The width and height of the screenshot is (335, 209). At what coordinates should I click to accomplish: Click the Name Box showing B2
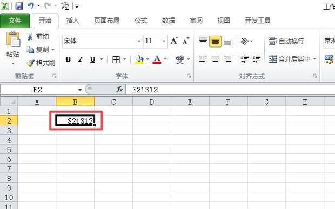(38, 90)
